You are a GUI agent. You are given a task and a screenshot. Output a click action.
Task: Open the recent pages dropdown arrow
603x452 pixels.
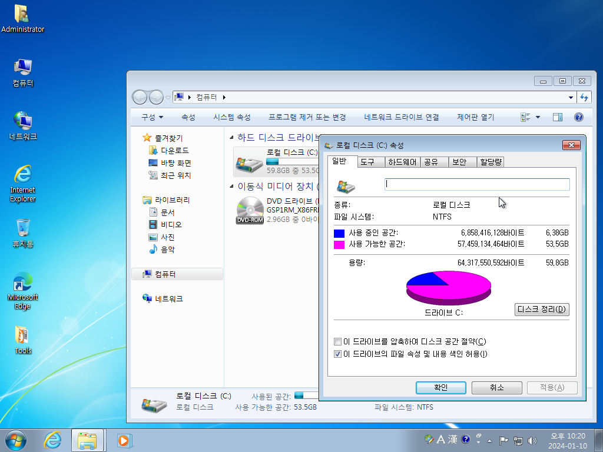pos(168,98)
